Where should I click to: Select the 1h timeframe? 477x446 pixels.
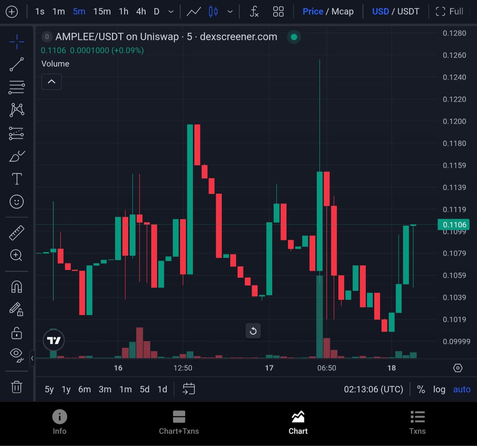124,12
